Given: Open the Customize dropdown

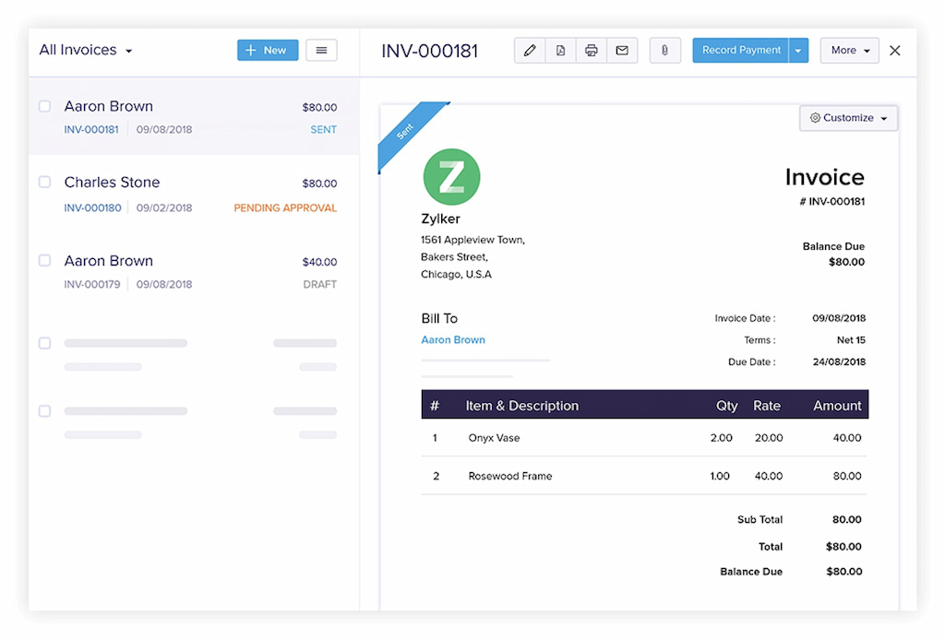Looking at the screenshot, I should click(x=846, y=118).
